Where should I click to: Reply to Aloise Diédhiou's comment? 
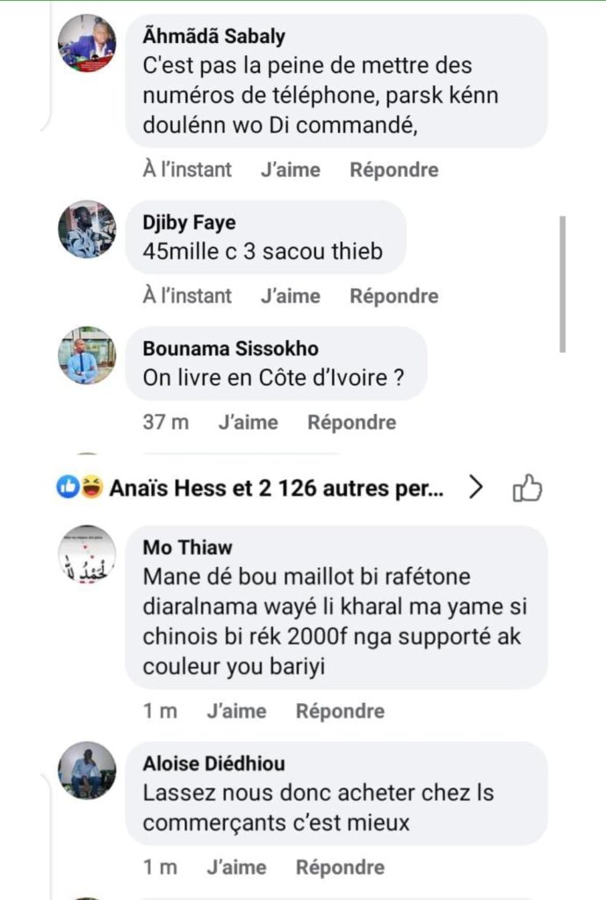340,867
